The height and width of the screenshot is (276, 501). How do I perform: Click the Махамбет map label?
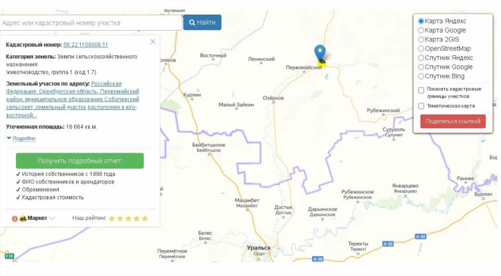point(247,201)
